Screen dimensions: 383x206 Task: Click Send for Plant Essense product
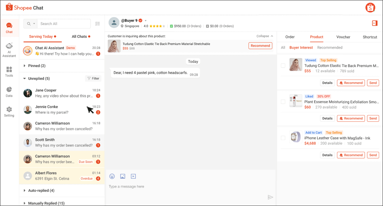click(x=373, y=118)
